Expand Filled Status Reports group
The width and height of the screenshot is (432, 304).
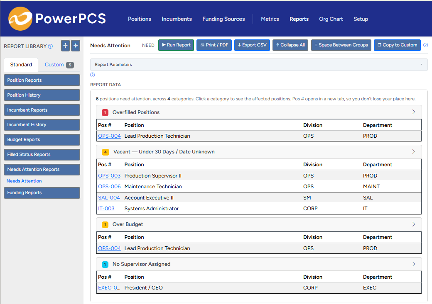[x=42, y=154]
